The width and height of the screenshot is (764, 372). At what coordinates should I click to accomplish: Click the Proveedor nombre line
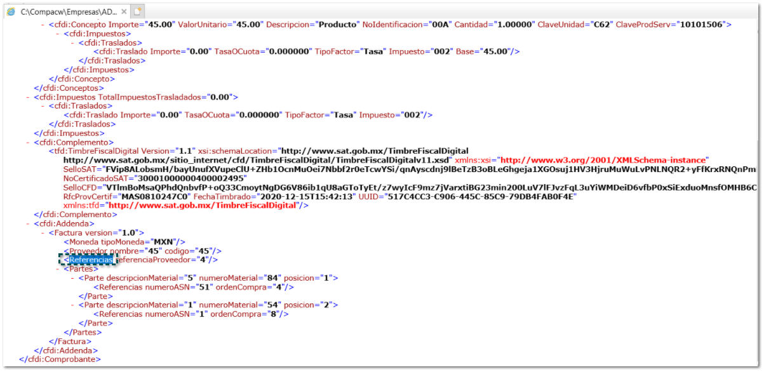[142, 251]
